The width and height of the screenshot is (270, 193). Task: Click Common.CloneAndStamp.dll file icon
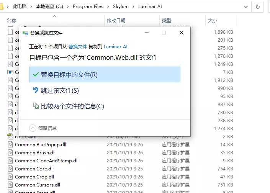pyautogui.click(x=10, y=160)
